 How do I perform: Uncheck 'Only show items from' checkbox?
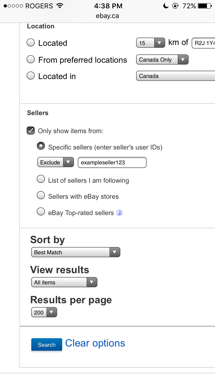click(31, 131)
